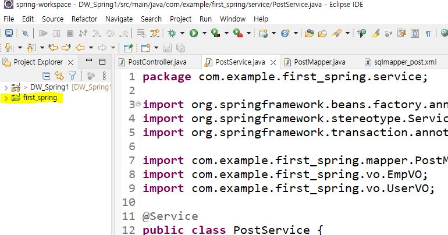Viewport: 448px width, 235px height.
Task: Open the File menu
Action: [x=9, y=19]
